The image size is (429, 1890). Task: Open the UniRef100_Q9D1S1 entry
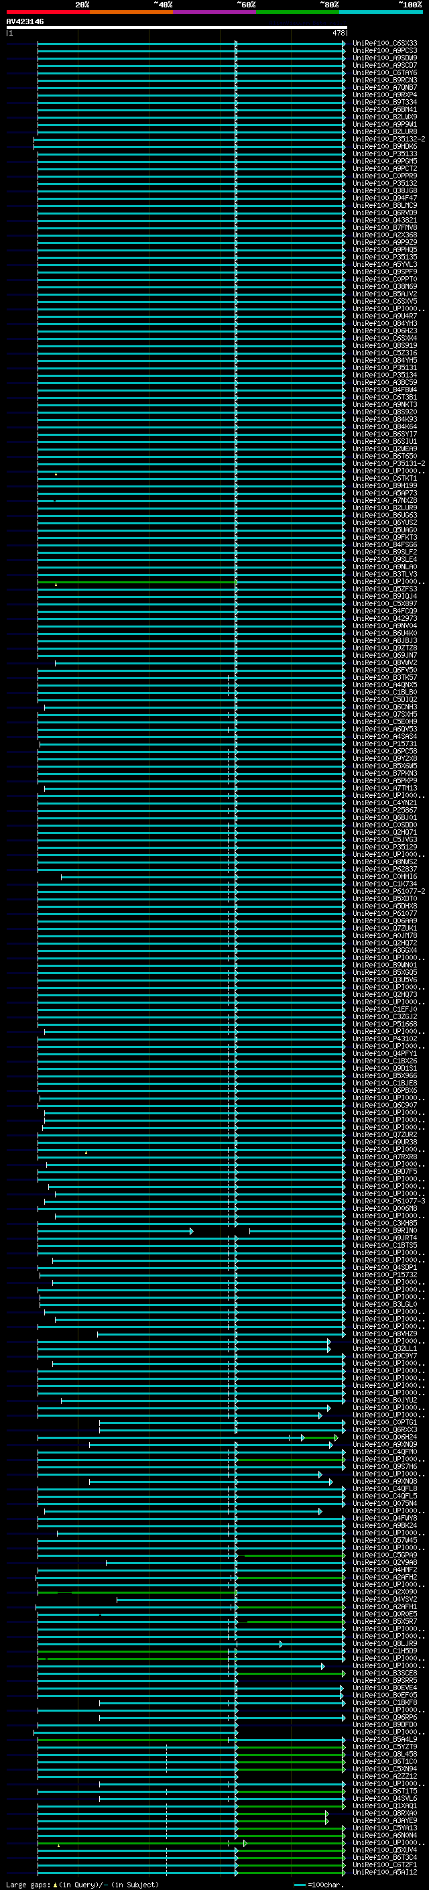click(x=384, y=1068)
